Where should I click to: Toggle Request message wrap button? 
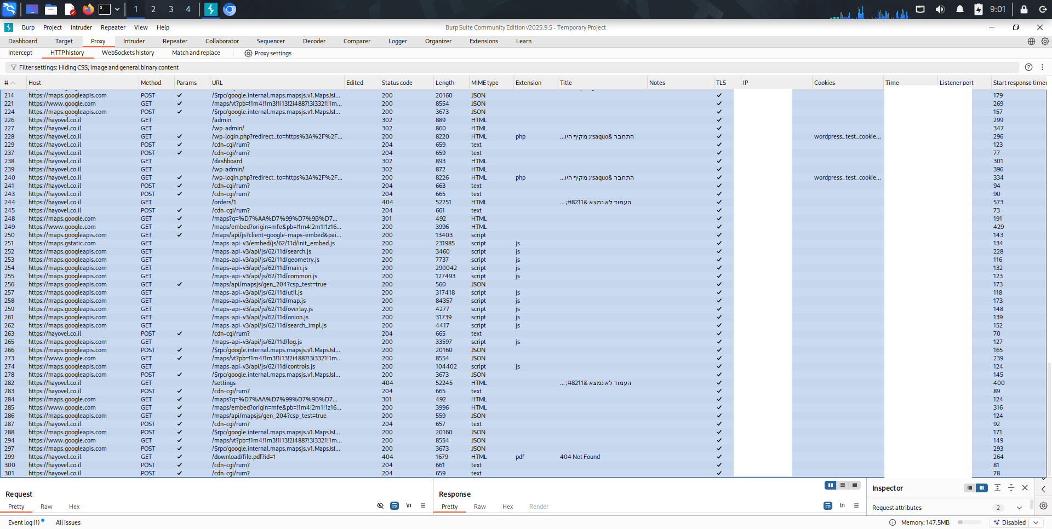pos(395,505)
